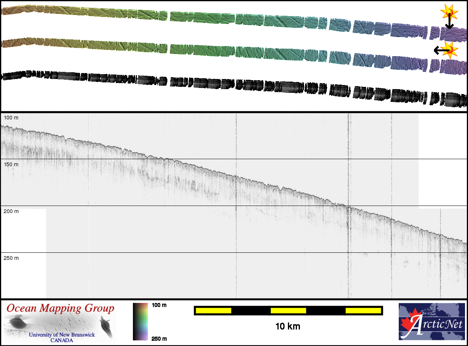
Task: Click the leftmost yellow segment of scale bar
Action: click(213, 310)
